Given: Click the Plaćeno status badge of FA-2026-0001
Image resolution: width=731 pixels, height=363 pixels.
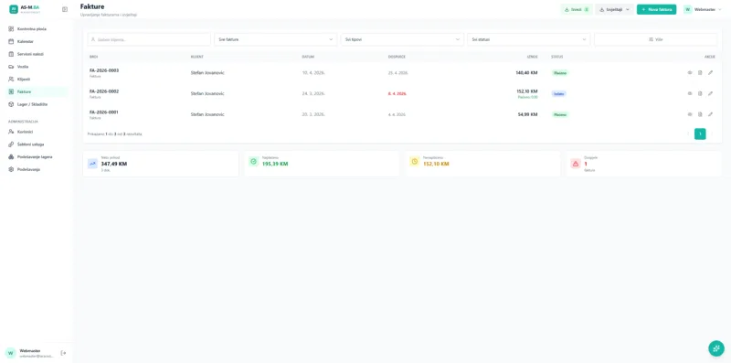Looking at the screenshot, I should coord(560,114).
